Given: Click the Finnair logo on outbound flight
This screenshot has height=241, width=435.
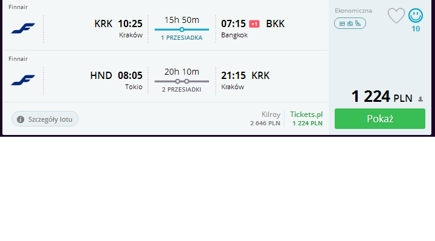Looking at the screenshot, I should (23, 28).
